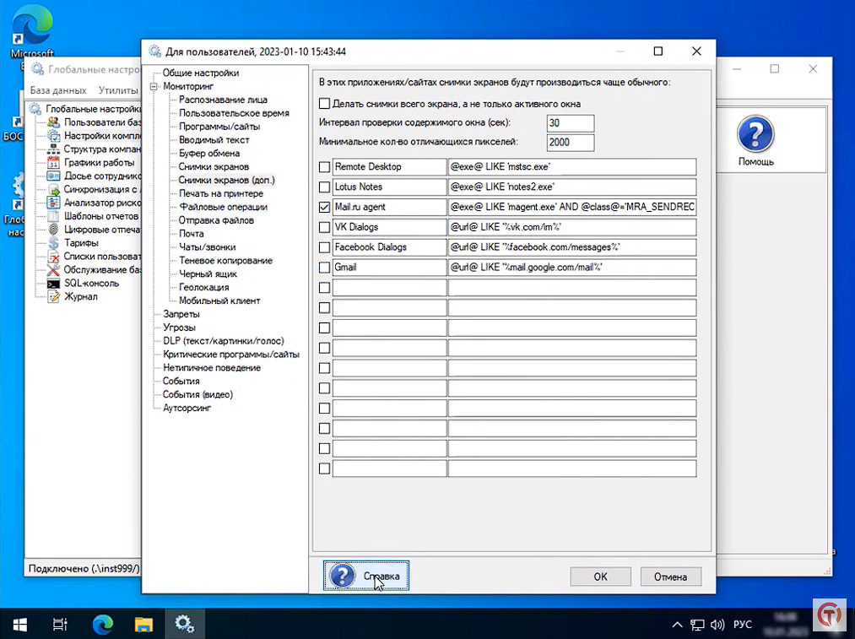Check the Remote Desktop row checkbox
The image size is (855, 639).
point(324,167)
